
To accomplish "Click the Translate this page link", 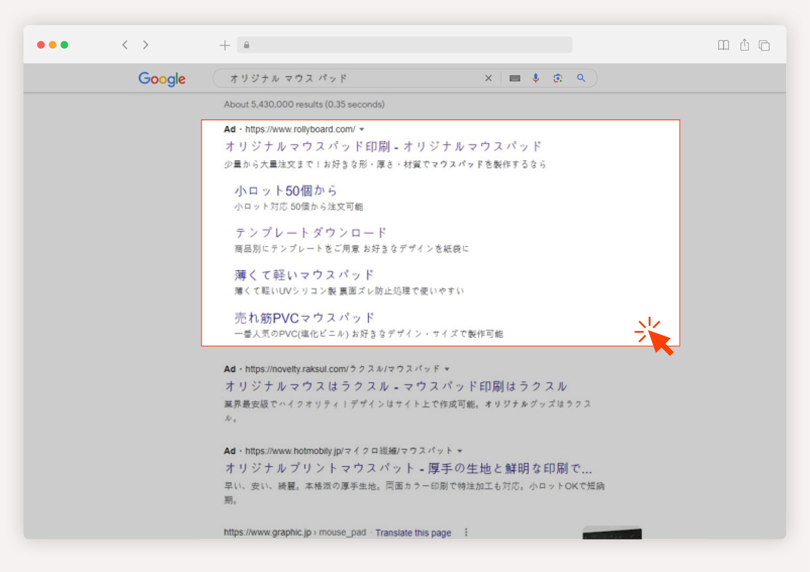I will [x=413, y=532].
